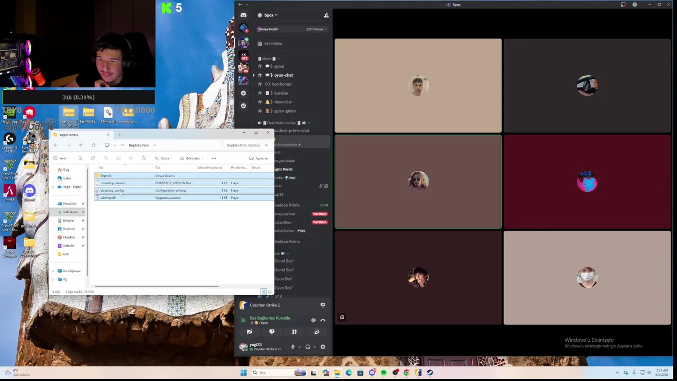Click the invite people icon beside Spex
677x381 pixels.
pos(326,15)
